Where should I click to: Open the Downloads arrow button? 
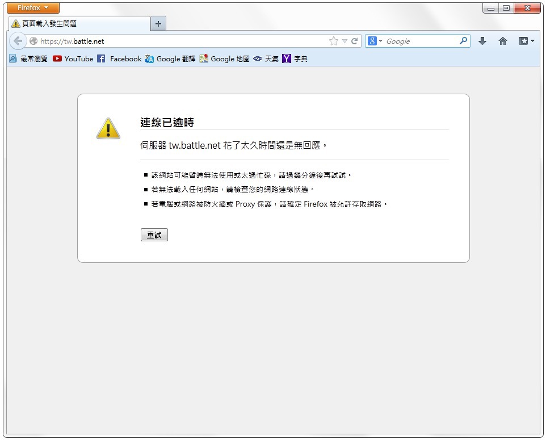[x=482, y=41]
